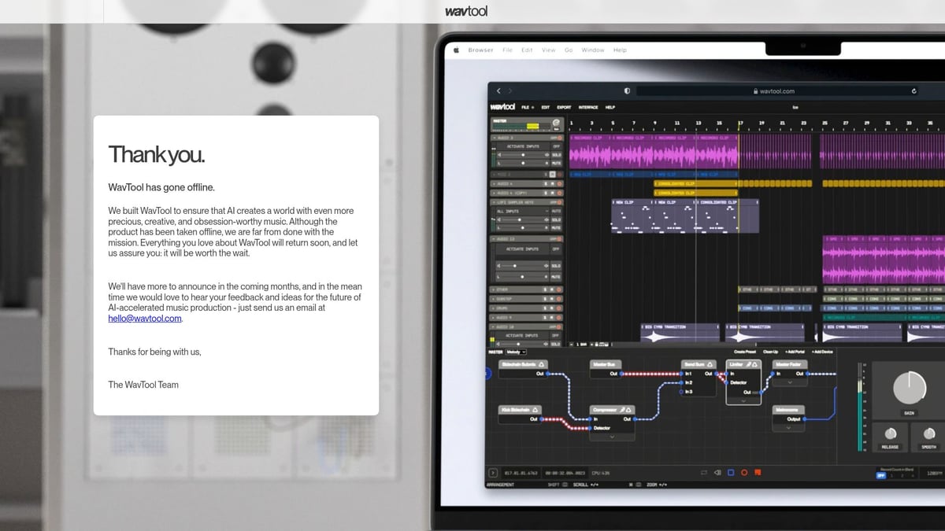Click the loop icon in the transport bar
945x531 pixels.
pos(704,473)
